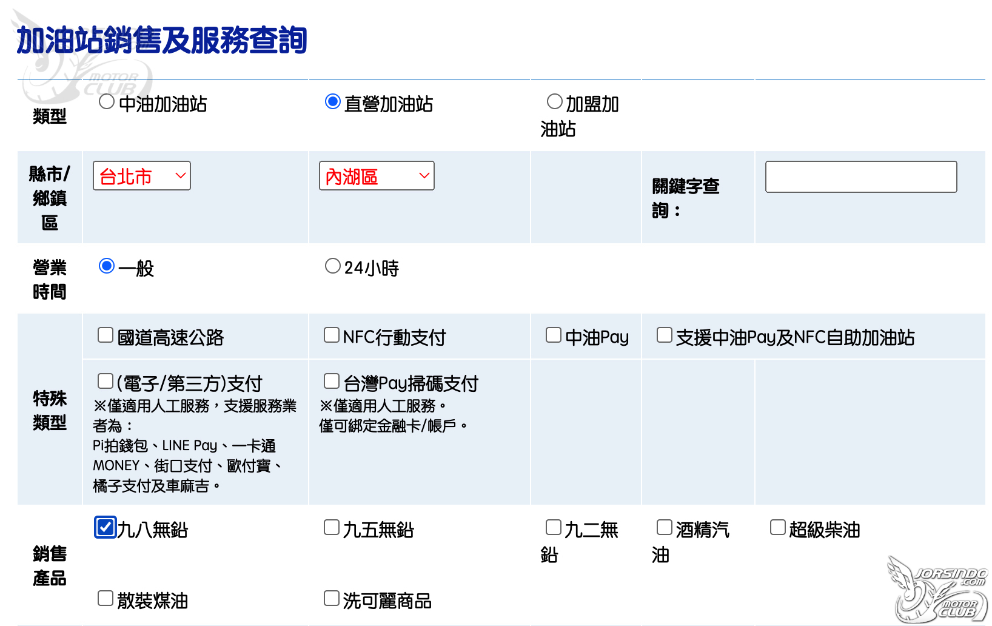Tick 支援中油Pay及NFC自助加油站 checkbox
This screenshot has width=992, height=626.
point(665,335)
